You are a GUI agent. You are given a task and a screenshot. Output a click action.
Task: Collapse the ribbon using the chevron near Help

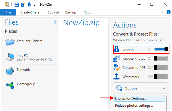coord(162,12)
